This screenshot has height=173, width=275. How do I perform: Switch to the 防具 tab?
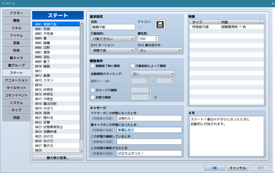coord(16,51)
